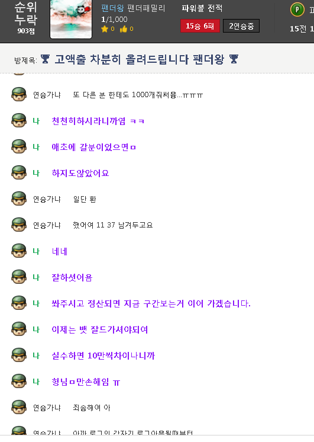Click the 2연승중 streak badge

click(x=241, y=26)
